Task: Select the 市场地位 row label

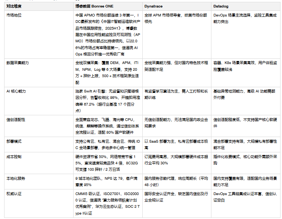Action: tap(14, 15)
